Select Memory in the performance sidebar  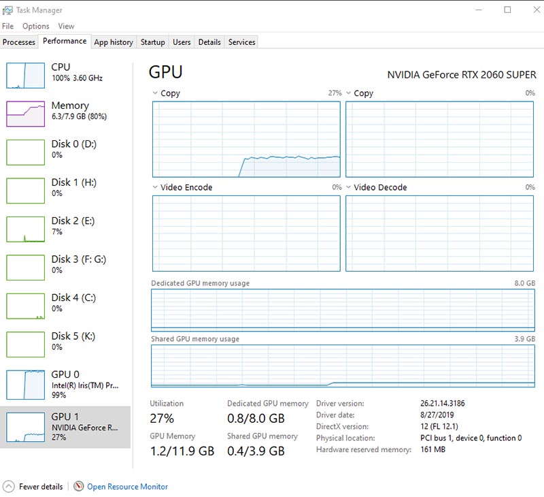coord(66,114)
